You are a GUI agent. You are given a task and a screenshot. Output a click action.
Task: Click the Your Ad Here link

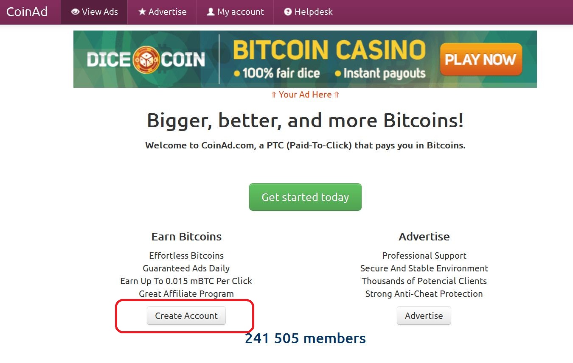point(305,95)
